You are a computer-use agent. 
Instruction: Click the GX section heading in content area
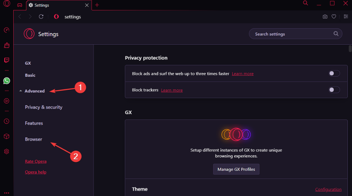coord(128,112)
